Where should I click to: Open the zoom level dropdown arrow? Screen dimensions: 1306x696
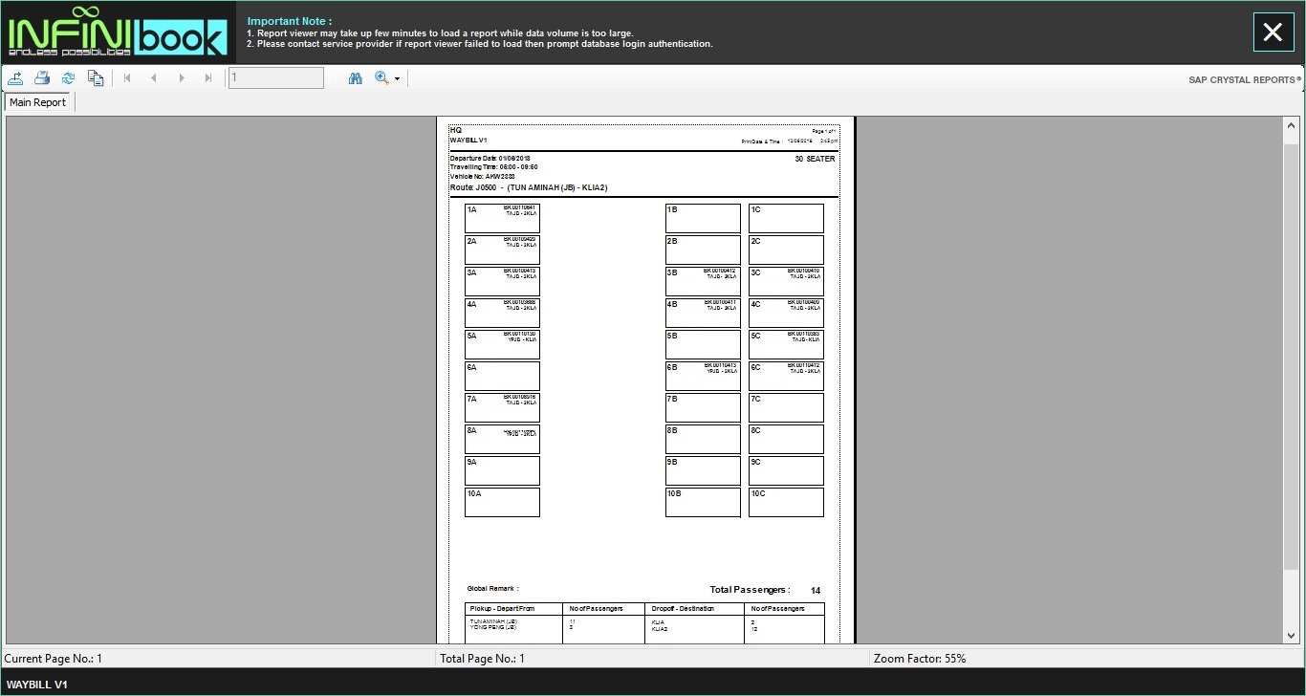click(x=397, y=78)
